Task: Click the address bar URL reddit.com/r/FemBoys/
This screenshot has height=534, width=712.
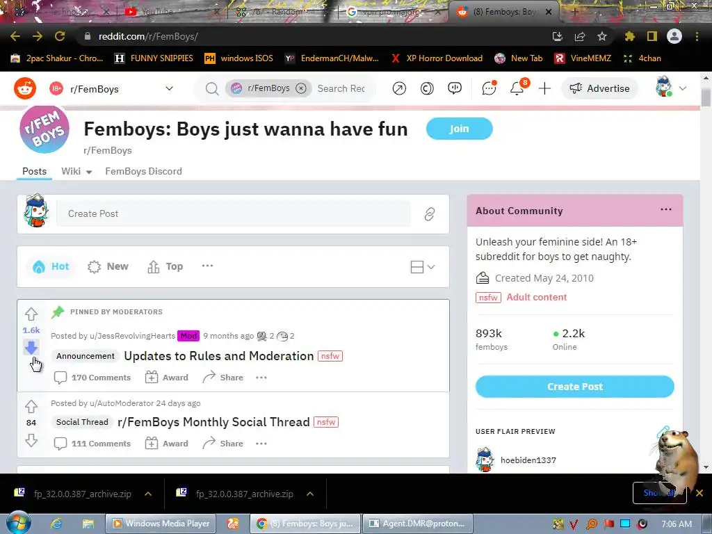Action: (x=148, y=36)
